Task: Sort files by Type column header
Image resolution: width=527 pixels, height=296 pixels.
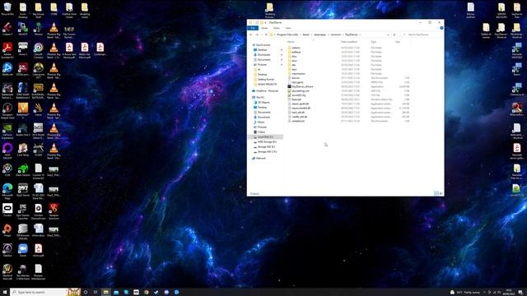Action: pyautogui.click(x=373, y=42)
